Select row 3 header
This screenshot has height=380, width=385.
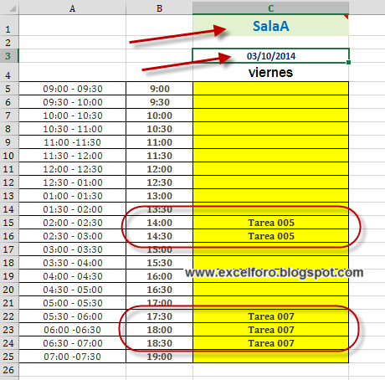9,56
